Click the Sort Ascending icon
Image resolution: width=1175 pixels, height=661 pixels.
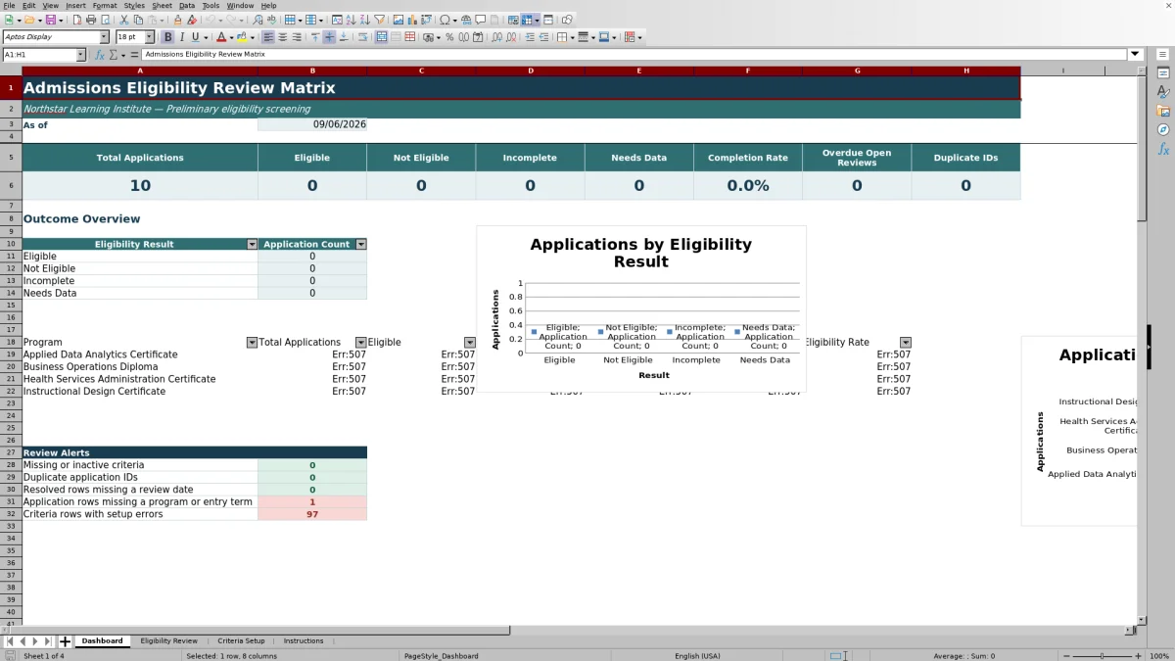coord(352,20)
